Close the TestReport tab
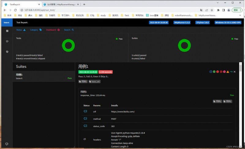The height and width of the screenshot is (149, 245). point(39,5)
